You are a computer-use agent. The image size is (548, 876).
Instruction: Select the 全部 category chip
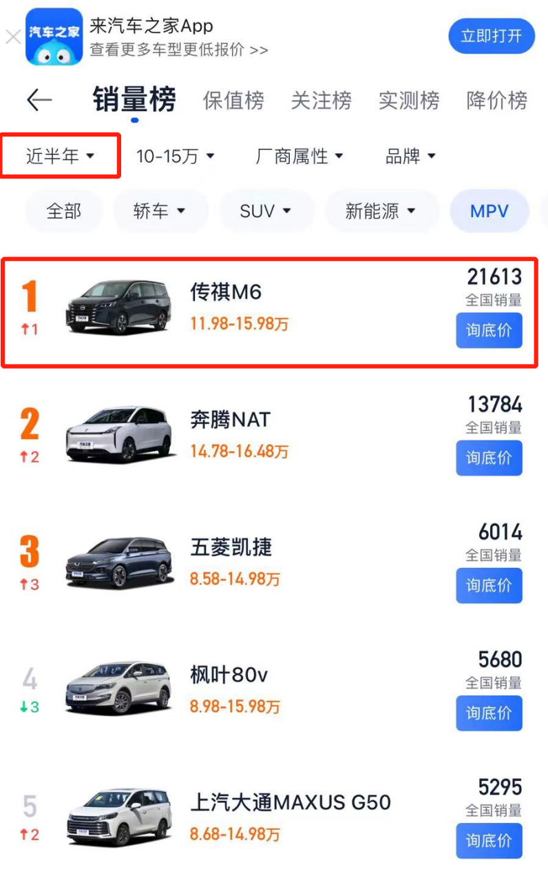tap(64, 211)
